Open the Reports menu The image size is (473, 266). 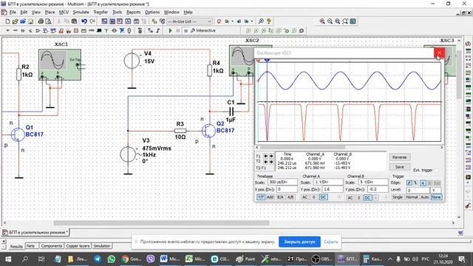133,12
